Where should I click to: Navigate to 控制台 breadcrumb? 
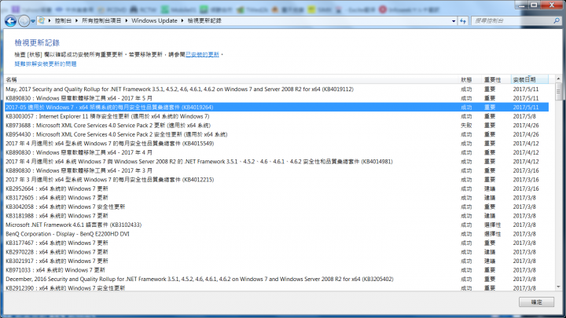tap(63, 21)
